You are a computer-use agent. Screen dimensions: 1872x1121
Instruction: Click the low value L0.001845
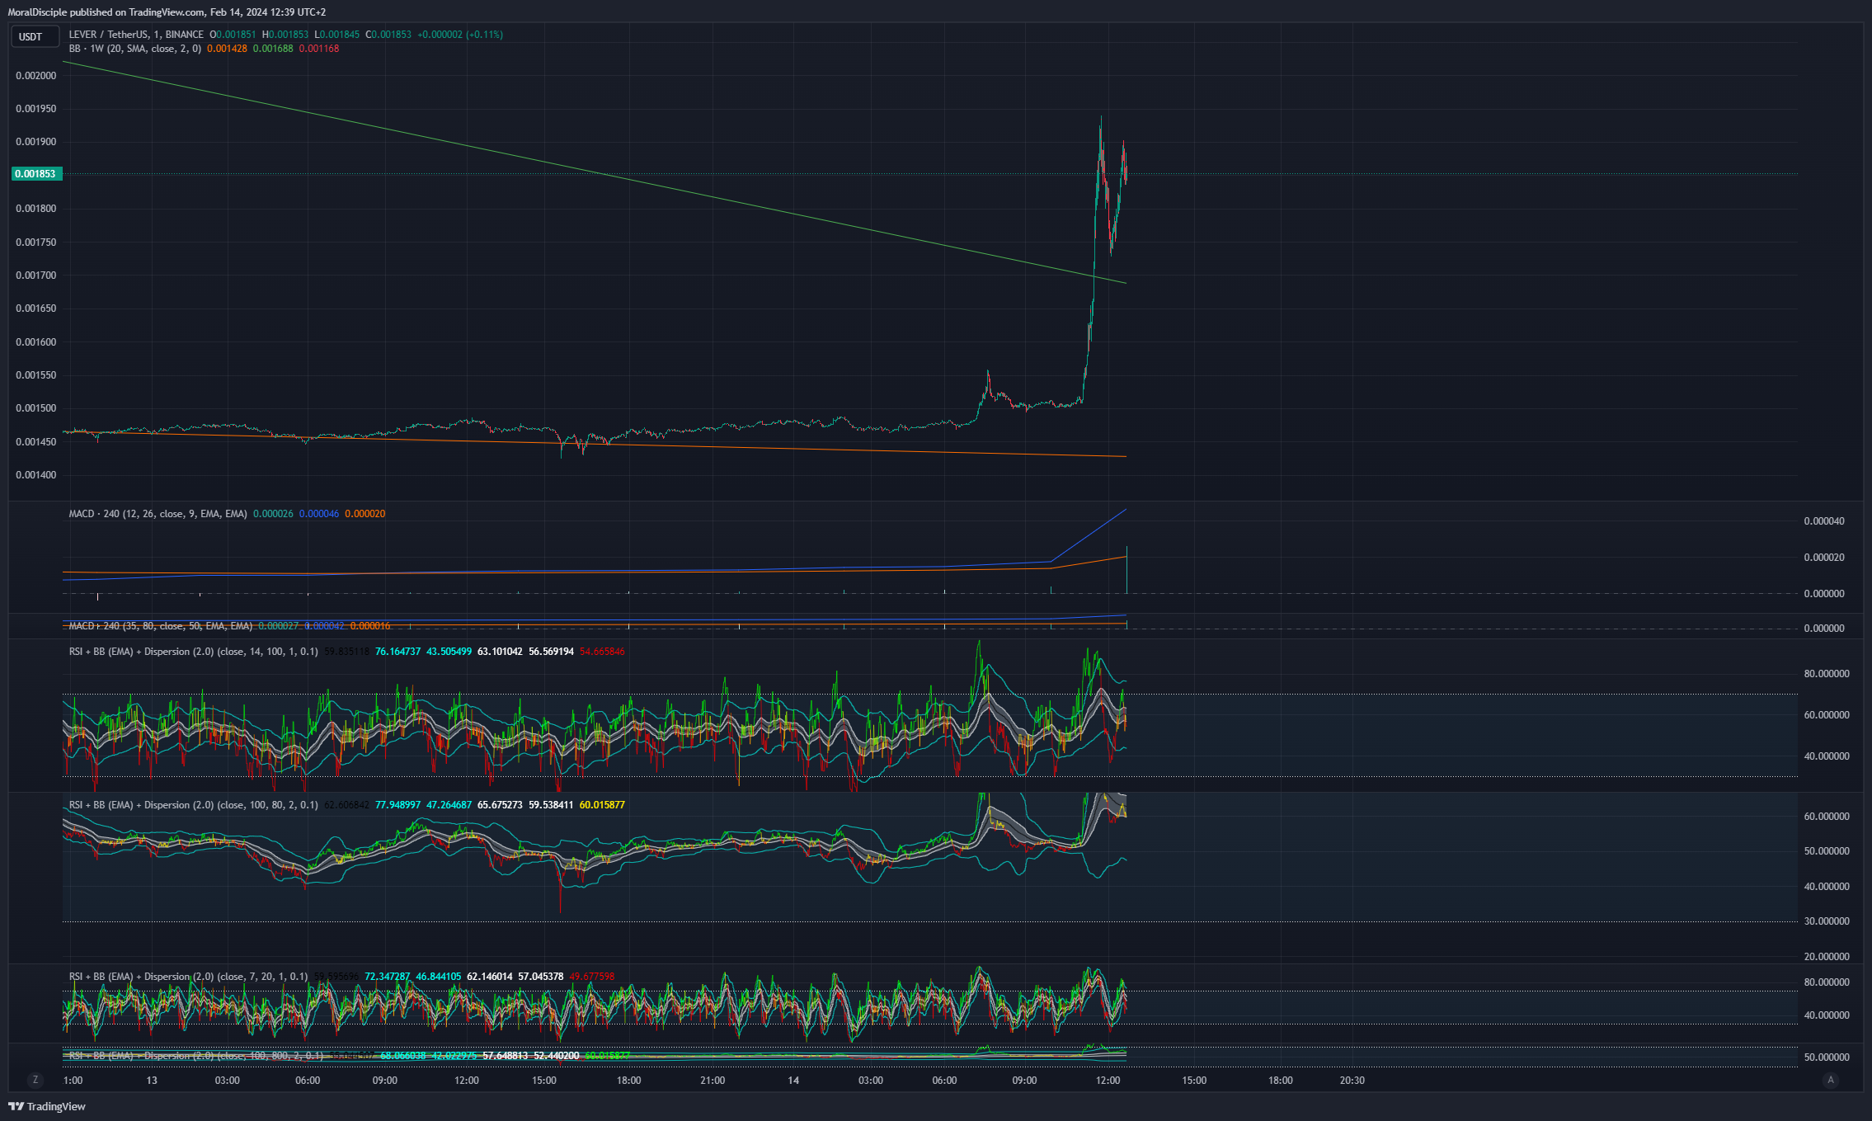pyautogui.click(x=336, y=35)
